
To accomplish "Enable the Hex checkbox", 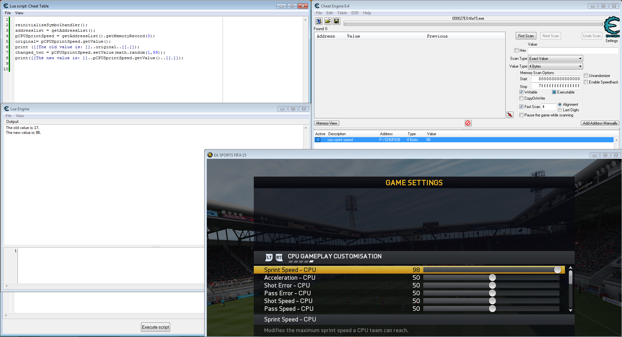I will pos(516,50).
